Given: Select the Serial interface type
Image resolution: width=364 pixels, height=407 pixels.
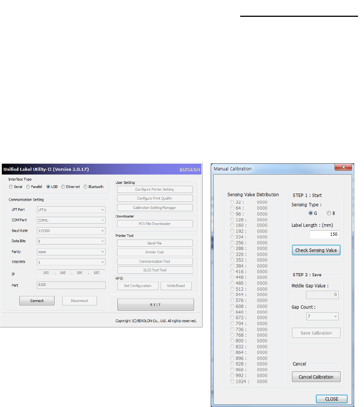Looking at the screenshot, I should coord(11,186).
